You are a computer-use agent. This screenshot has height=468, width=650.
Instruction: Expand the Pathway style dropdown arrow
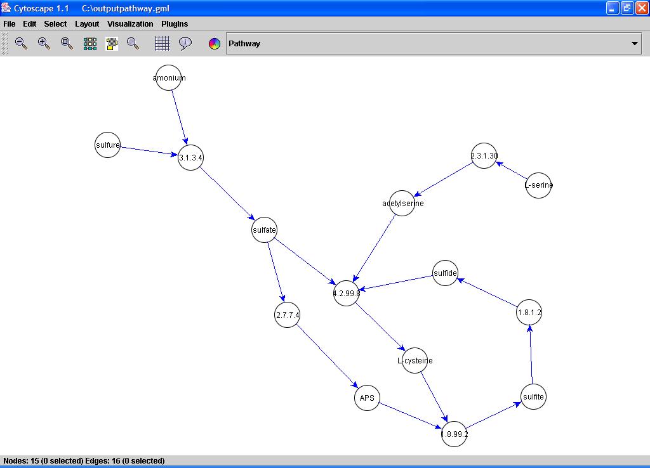[634, 44]
